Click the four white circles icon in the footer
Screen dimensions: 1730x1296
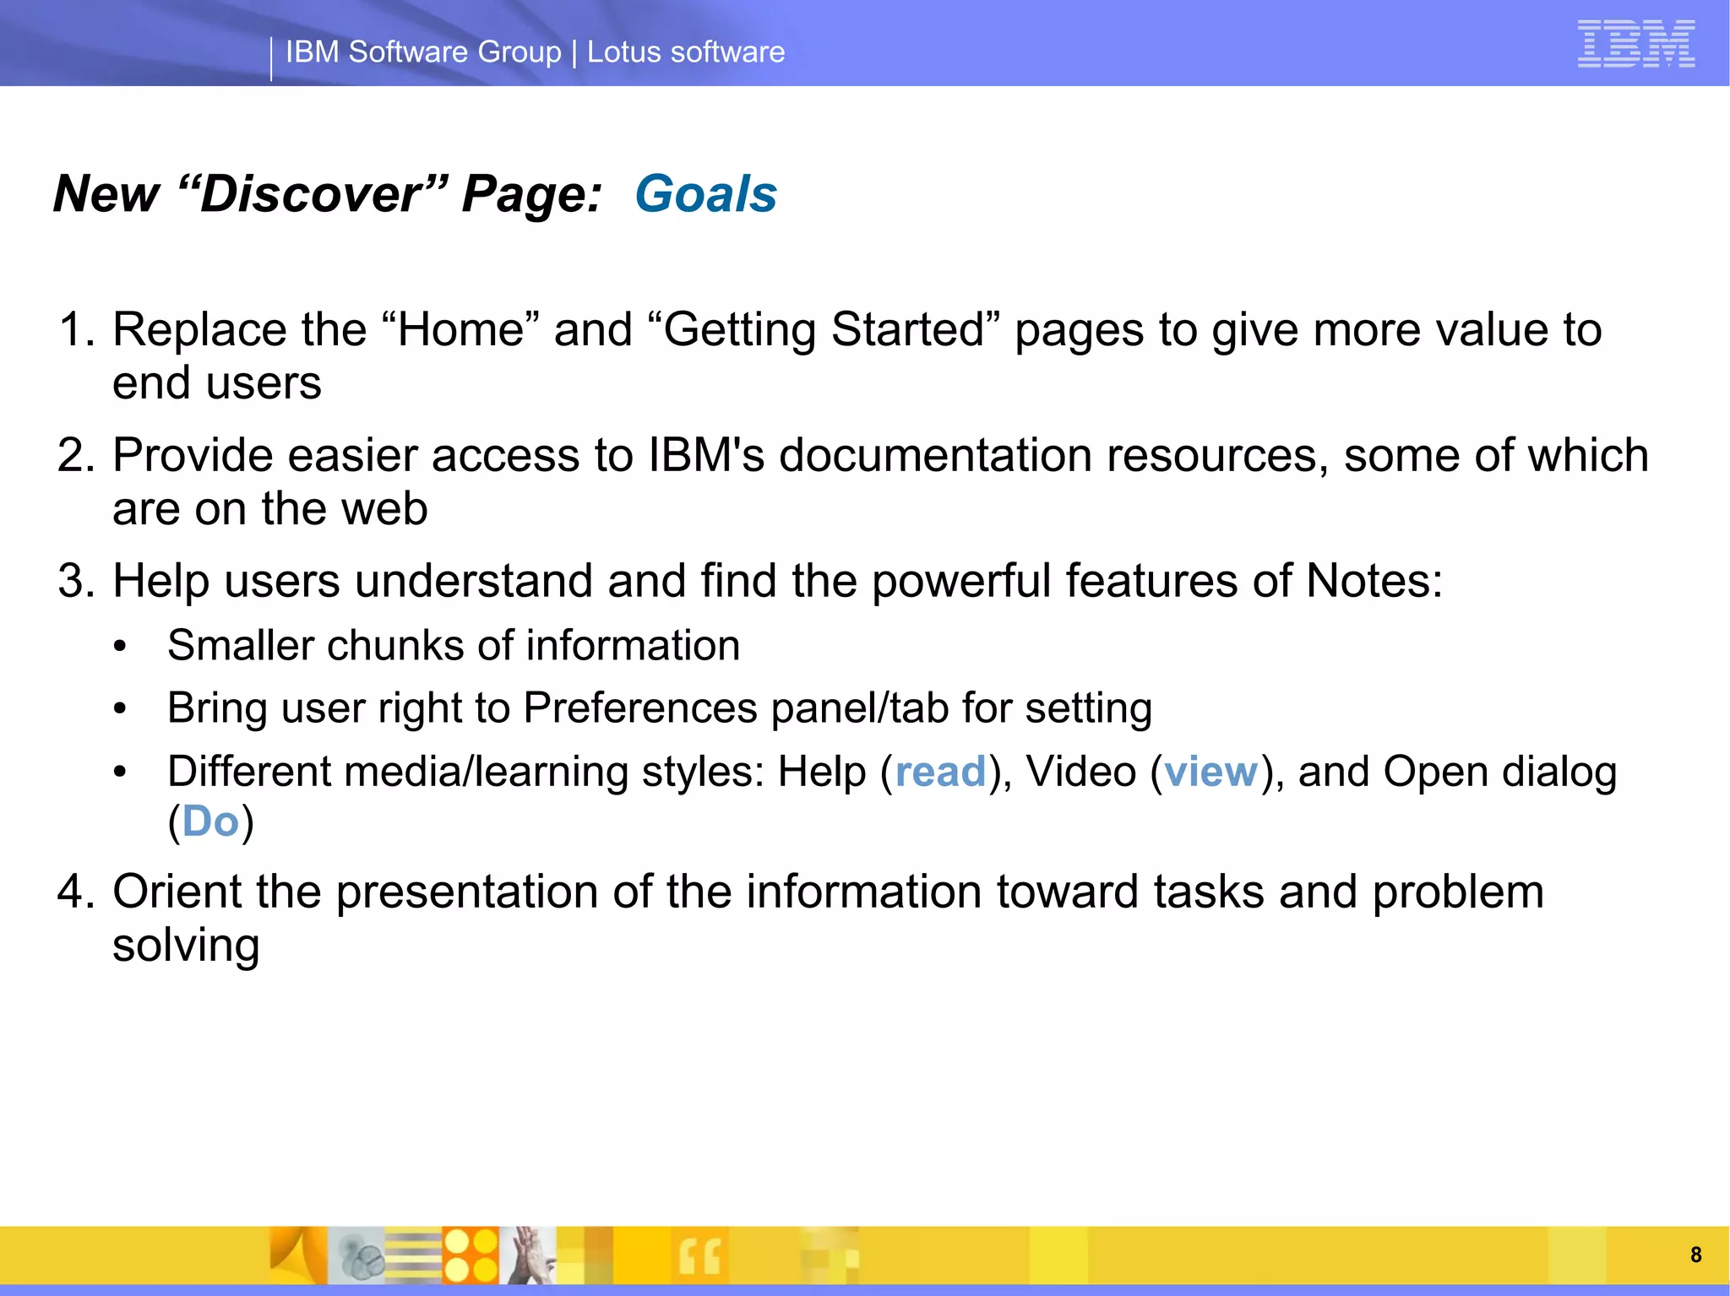pos(471,1255)
